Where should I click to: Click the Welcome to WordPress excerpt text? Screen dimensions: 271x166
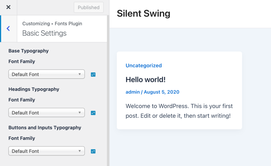tap(179, 111)
